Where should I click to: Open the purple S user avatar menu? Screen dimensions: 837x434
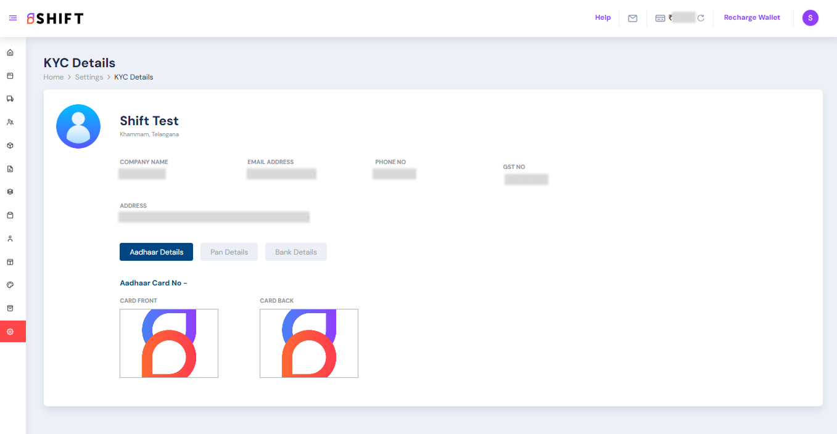810,18
